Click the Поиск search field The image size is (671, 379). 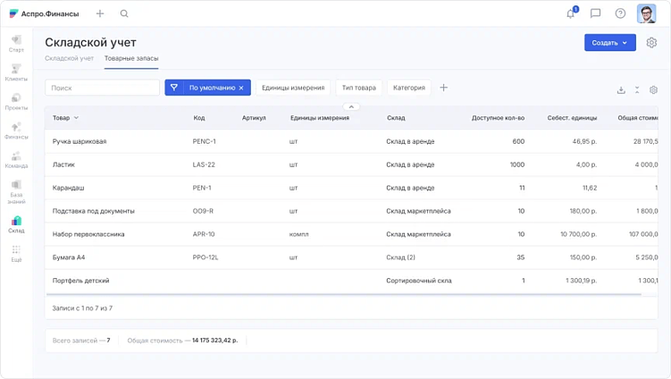coord(102,88)
